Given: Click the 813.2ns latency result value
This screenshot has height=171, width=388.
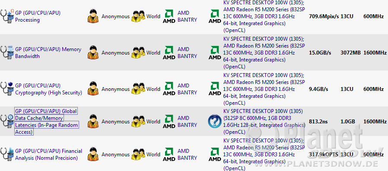Looking at the screenshot, I should point(318,122).
